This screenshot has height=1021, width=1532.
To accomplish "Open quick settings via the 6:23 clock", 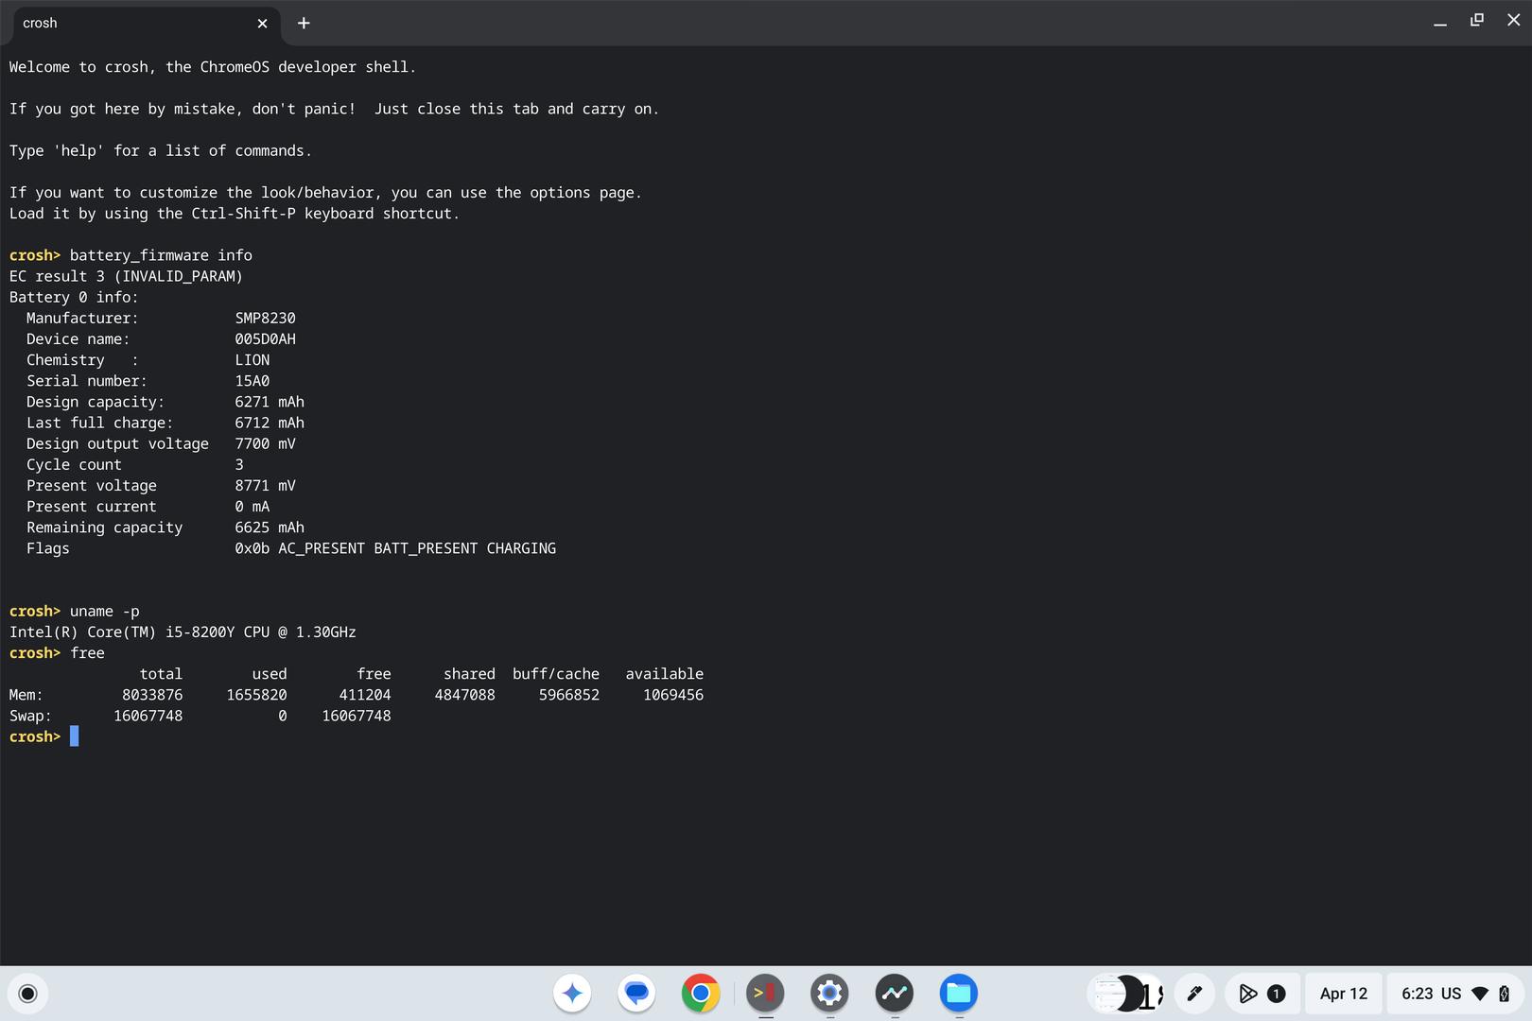I will pos(1417,994).
